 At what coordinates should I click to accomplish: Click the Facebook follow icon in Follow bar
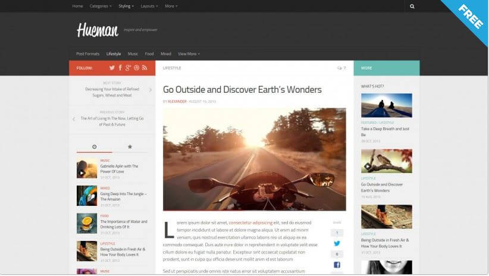pos(120,68)
